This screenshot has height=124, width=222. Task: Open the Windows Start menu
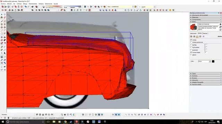coord(3,122)
